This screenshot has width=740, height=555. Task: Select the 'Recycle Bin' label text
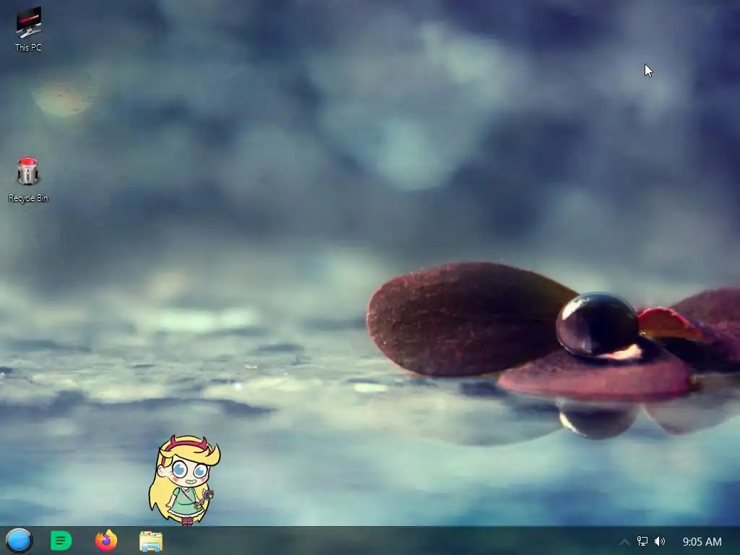28,198
